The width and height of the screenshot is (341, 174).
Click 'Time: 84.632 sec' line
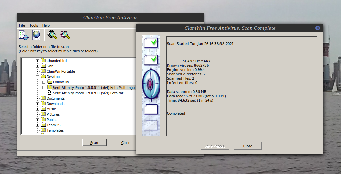coord(190,101)
